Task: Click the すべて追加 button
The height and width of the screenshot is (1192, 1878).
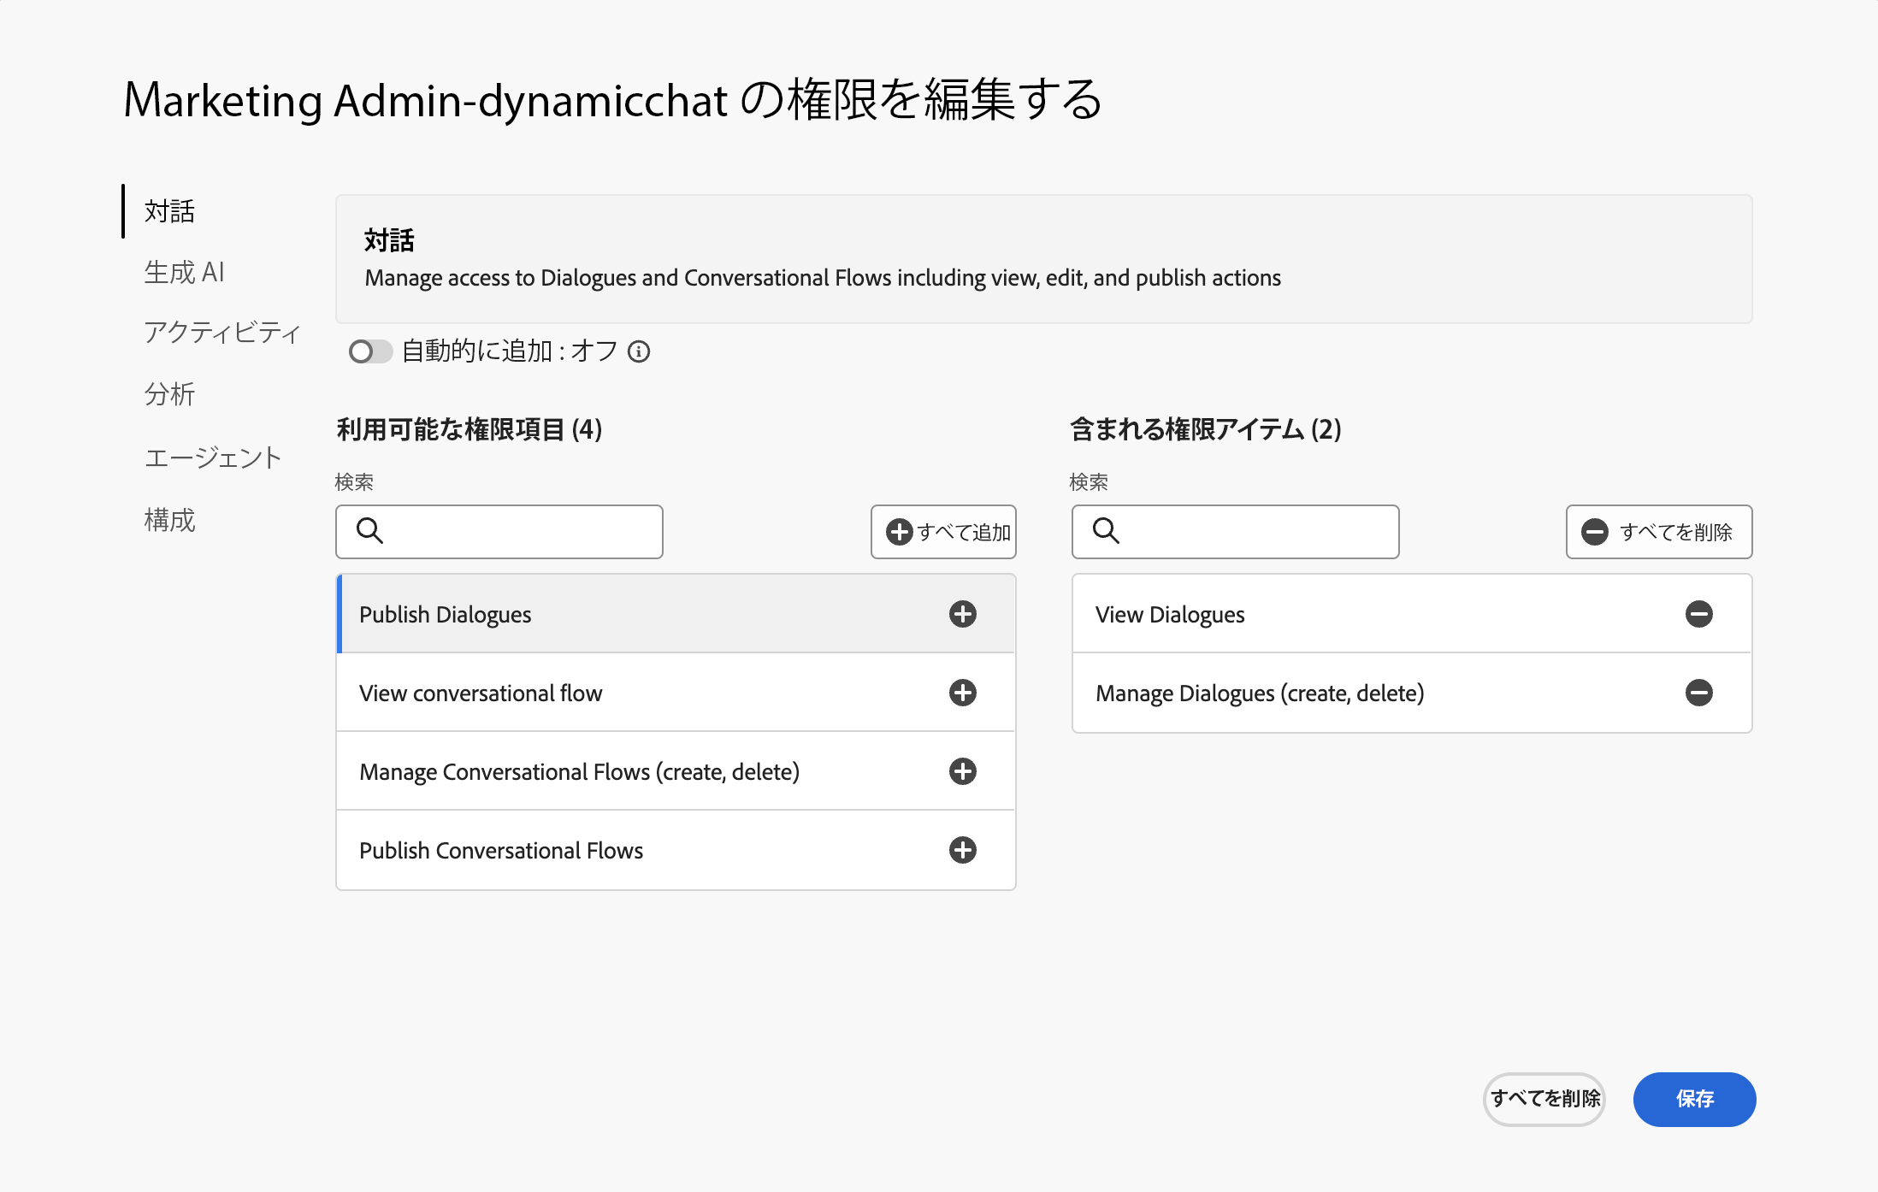Action: pos(943,532)
